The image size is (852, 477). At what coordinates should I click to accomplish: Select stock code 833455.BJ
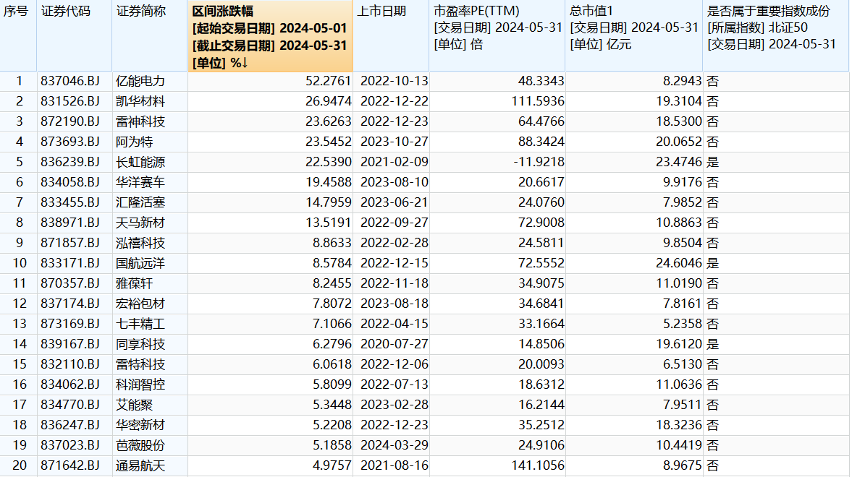[x=70, y=202]
